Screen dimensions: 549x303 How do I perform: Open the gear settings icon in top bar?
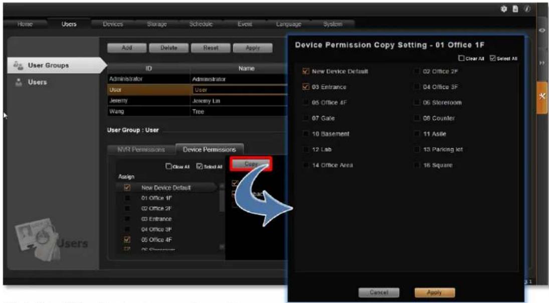point(503,9)
